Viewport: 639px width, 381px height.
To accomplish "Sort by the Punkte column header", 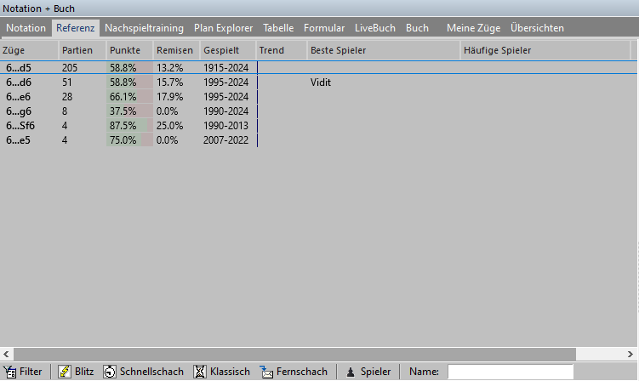I will [125, 50].
